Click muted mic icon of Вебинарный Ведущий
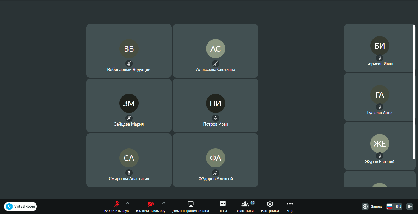 (129, 63)
